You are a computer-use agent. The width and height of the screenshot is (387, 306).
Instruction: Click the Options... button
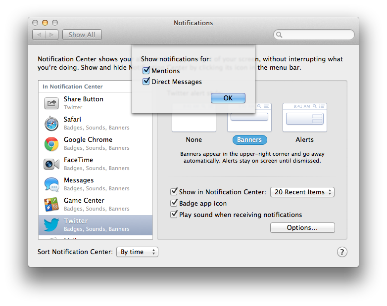(x=302, y=227)
